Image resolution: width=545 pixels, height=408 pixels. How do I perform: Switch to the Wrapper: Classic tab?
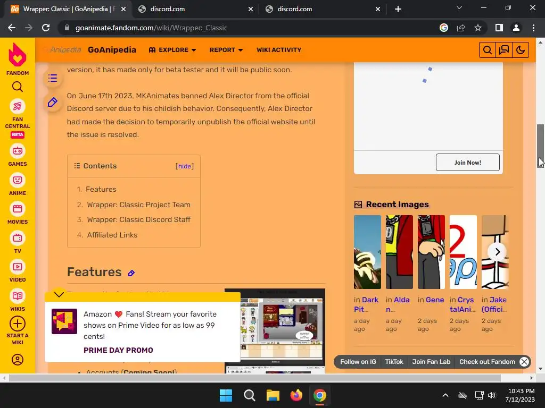68,9
